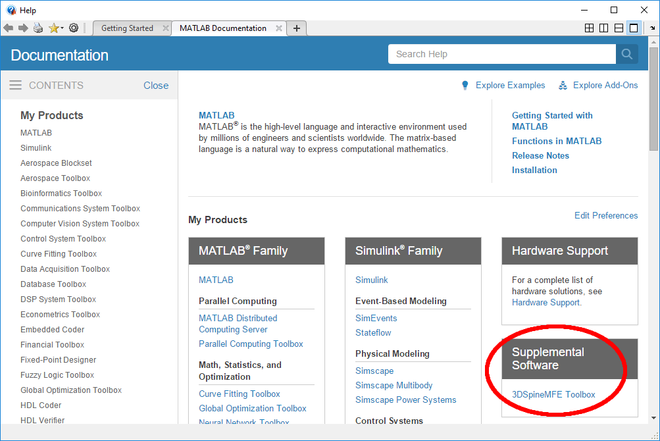
Task: Open SimEvents link
Action: (x=376, y=318)
